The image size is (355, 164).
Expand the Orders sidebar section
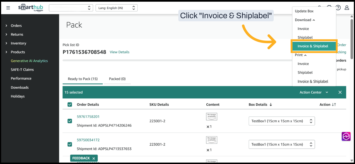pyautogui.click(x=7, y=26)
